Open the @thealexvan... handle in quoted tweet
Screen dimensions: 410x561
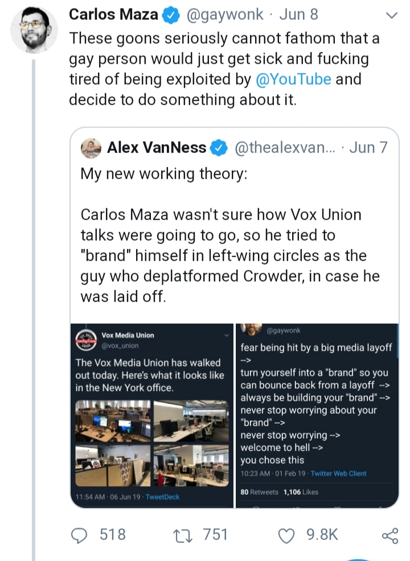285,147
